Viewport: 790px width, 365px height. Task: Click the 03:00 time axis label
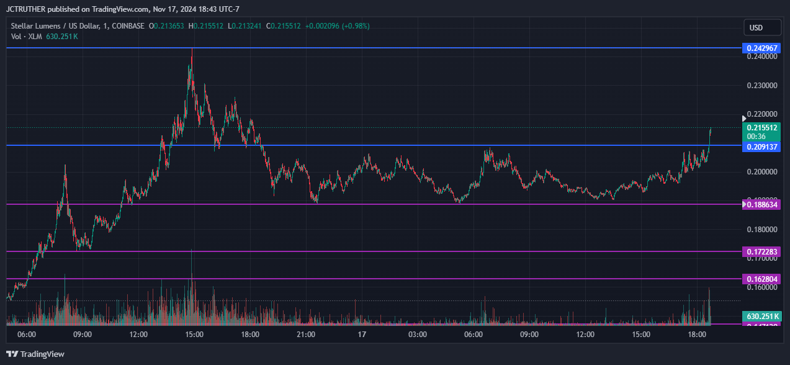418,335
